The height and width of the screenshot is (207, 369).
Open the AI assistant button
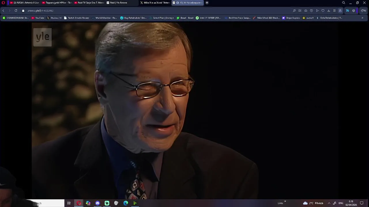pyautogui.click(x=364, y=11)
